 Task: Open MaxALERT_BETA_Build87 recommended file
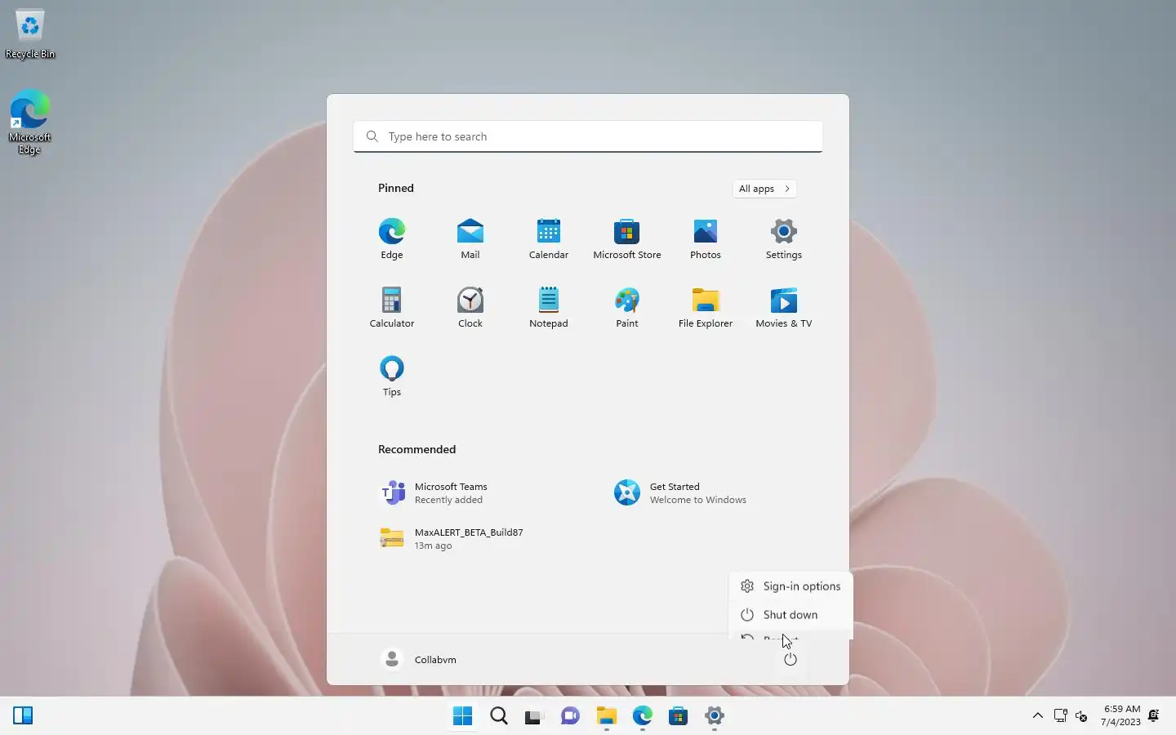point(483,538)
